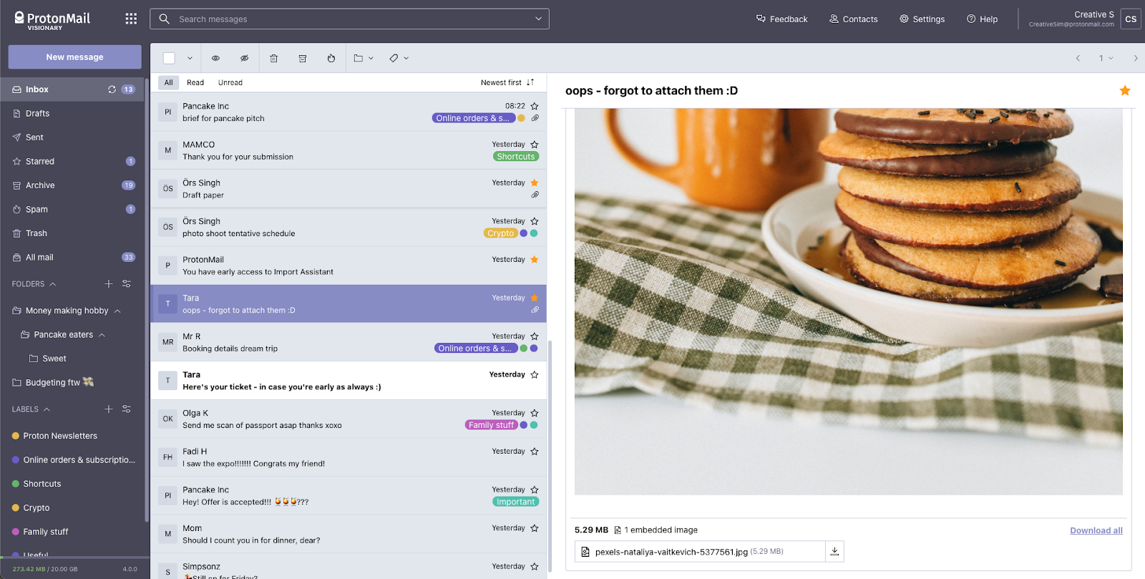Screen dimensions: 1145x579
Task: Unstar the Örs Singh Draft paper email
Action: coord(535,183)
